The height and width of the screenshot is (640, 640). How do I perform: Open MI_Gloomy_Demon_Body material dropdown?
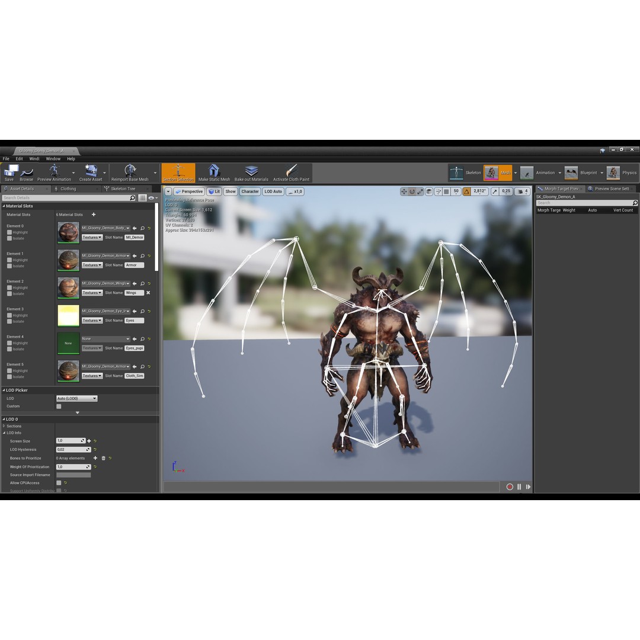tap(105, 228)
